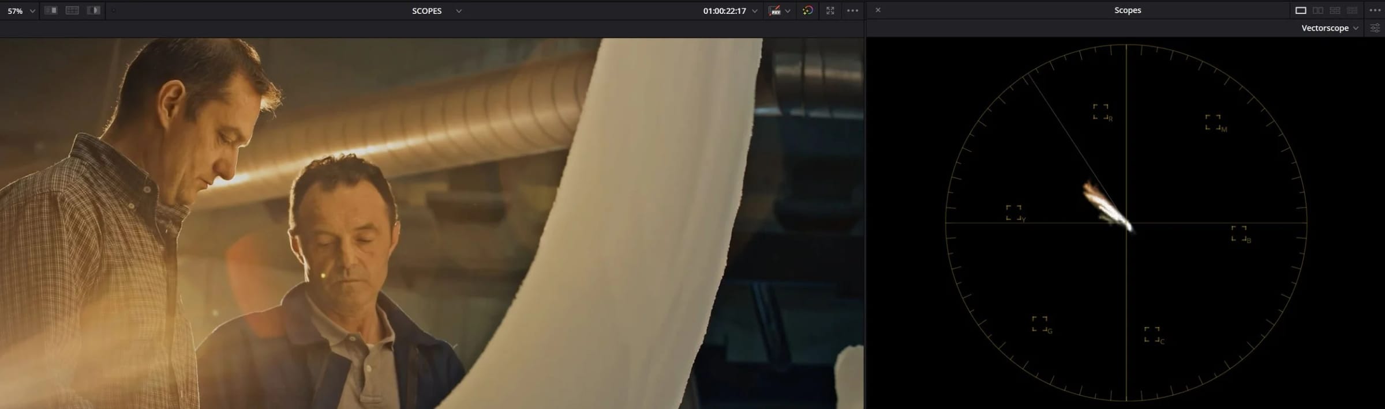The image size is (1385, 409).
Task: Toggle the bypass color grades icon
Action: pyautogui.click(x=807, y=10)
